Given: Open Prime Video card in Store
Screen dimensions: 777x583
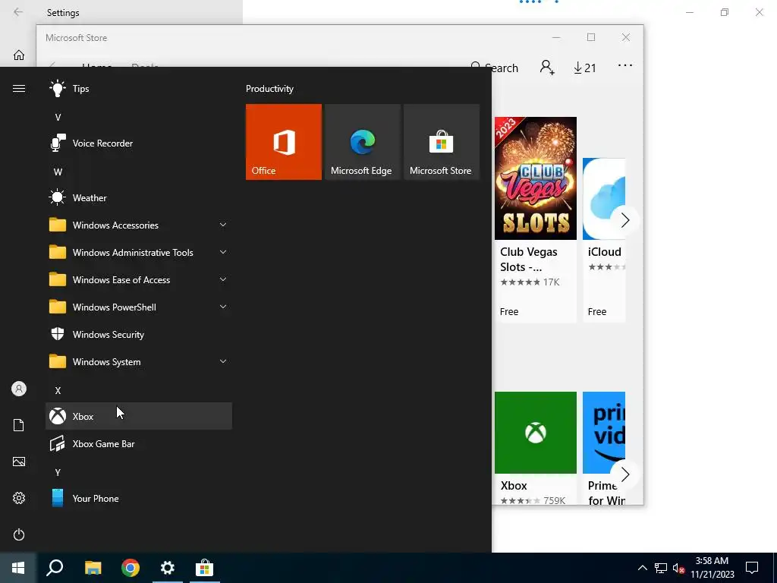Looking at the screenshot, I should [604, 448].
